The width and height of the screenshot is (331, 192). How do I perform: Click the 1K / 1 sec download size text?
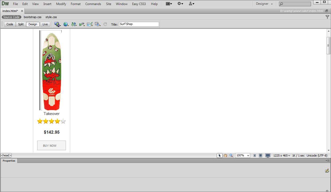[298, 156]
